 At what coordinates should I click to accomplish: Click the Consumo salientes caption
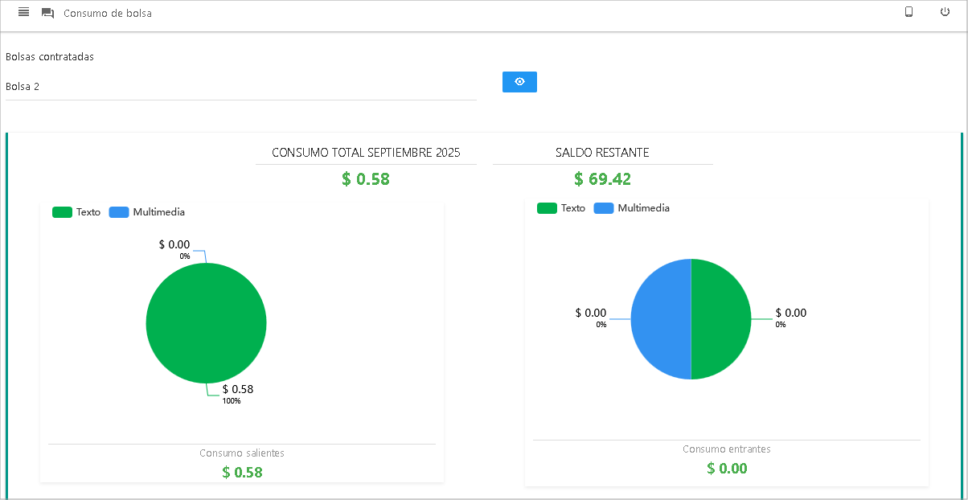[241, 453]
